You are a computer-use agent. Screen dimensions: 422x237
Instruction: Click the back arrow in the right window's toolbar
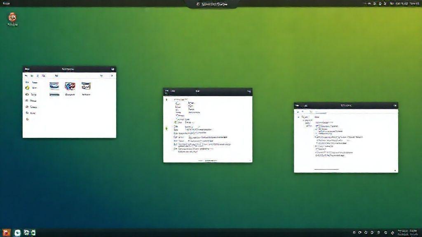click(x=298, y=112)
